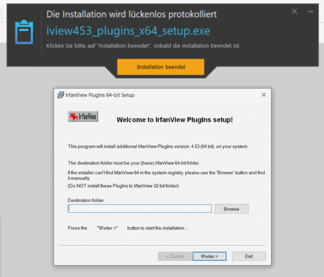Click the Exit button
Image resolution: width=324 pixels, height=277 pixels.
[249, 256]
